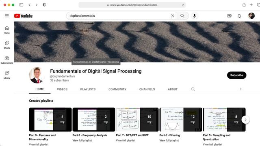The image size is (260, 146).
Task: Search within channel magnifier icon
Action: point(193,89)
